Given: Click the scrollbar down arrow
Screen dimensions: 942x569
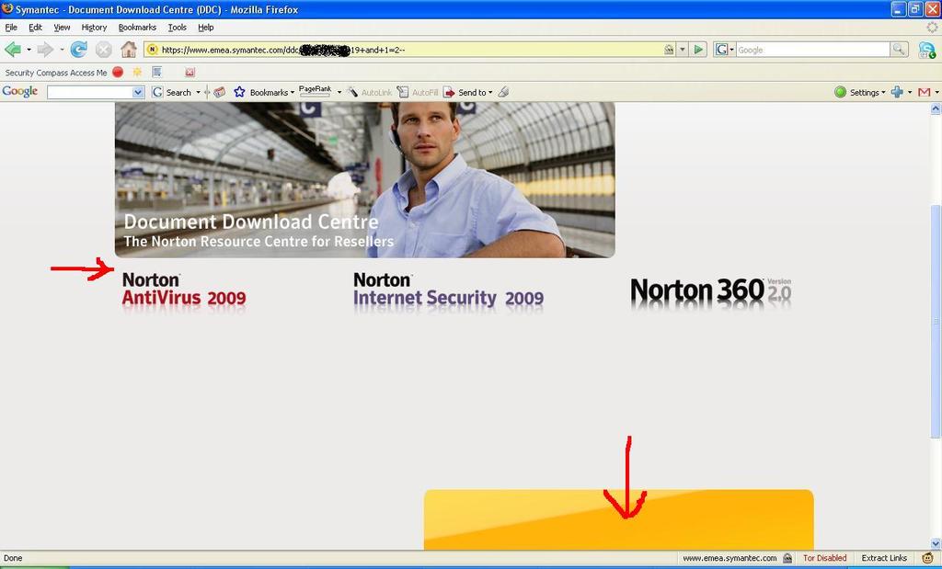Looking at the screenshot, I should point(936,544).
